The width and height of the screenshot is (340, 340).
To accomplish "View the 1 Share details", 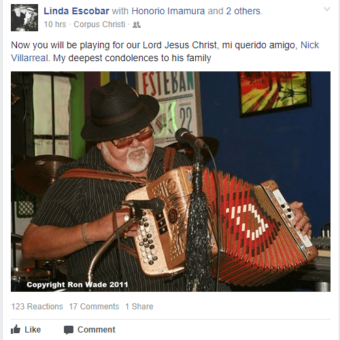I will click(x=139, y=307).
